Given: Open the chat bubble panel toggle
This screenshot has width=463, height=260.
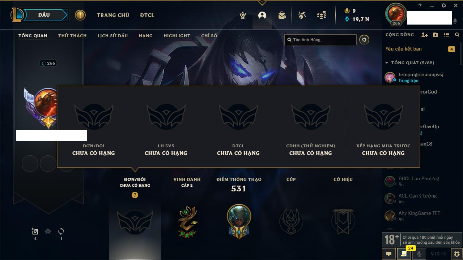Looking at the screenshot, I should (x=389, y=254).
